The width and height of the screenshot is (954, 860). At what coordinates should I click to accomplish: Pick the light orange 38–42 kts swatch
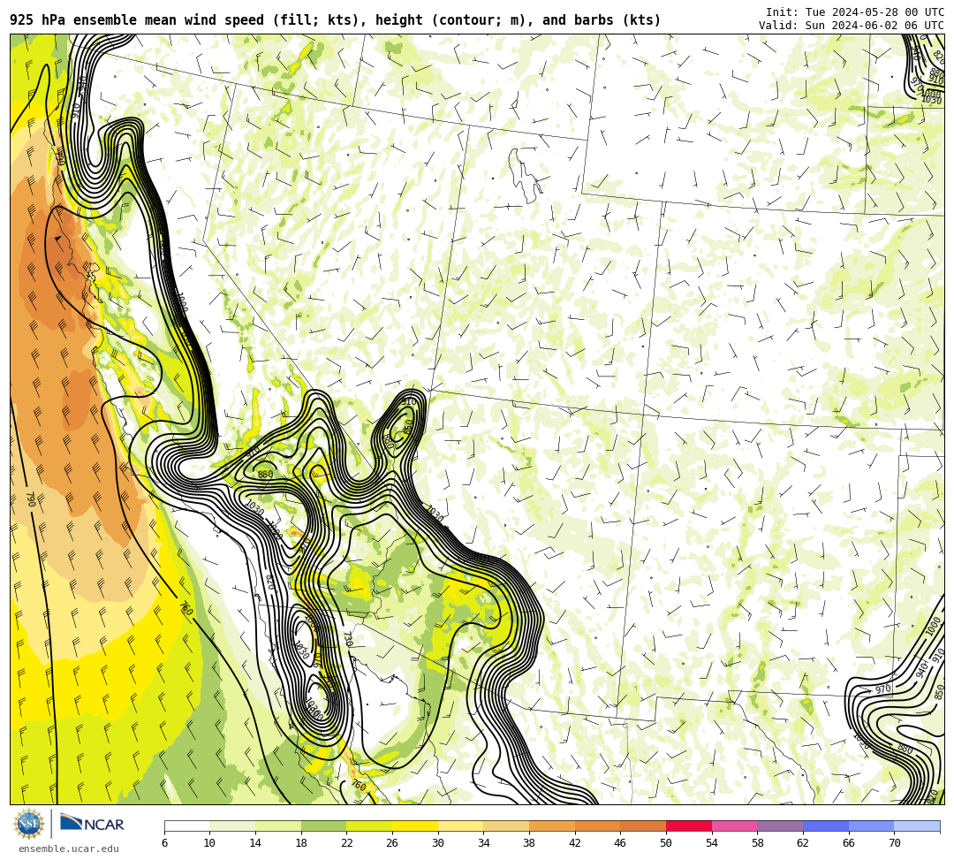pos(552,826)
